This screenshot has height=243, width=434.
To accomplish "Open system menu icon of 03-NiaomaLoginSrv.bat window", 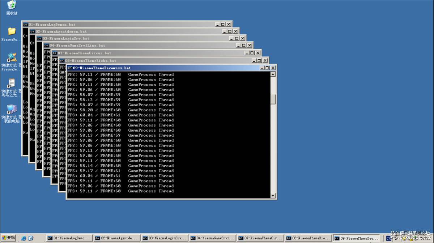I will 40,38.
